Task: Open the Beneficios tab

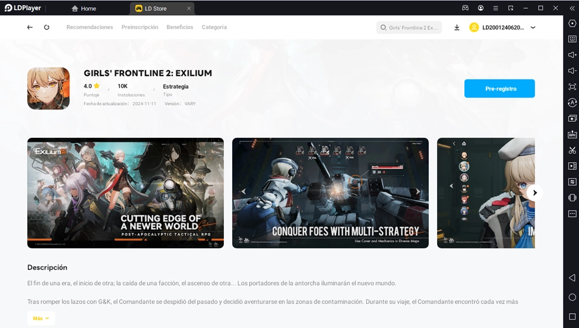Action: click(x=180, y=27)
